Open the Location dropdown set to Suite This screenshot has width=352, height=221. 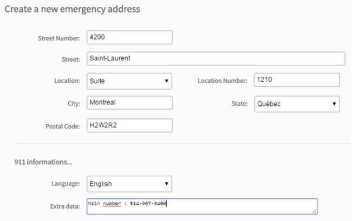coord(129,81)
